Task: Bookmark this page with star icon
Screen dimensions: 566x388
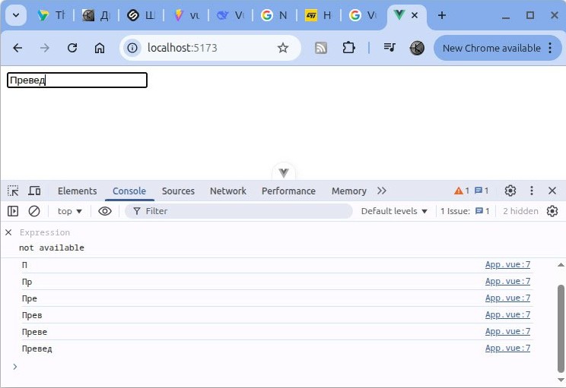Action: coord(283,48)
